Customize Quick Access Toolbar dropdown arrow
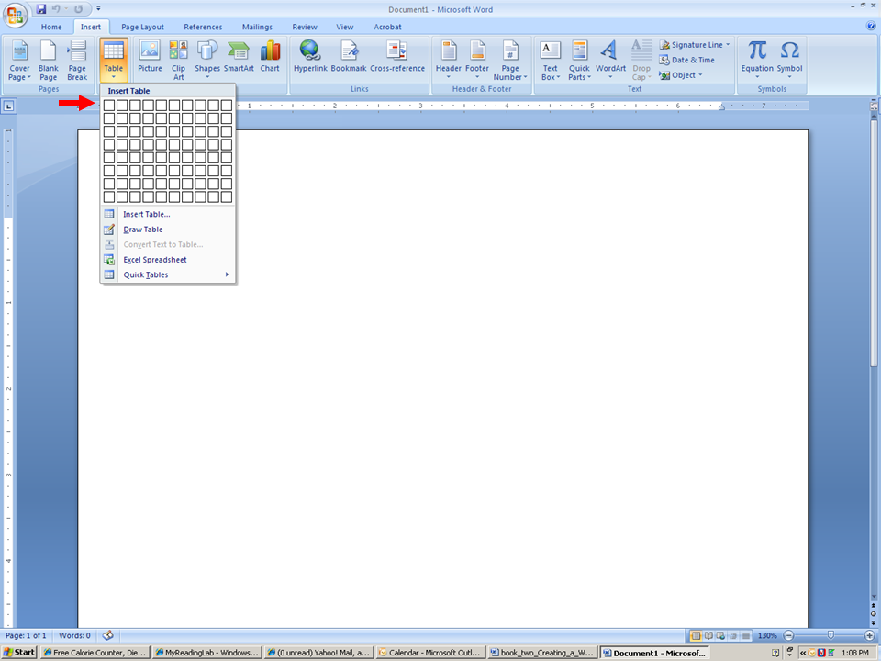Image resolution: width=881 pixels, height=661 pixels. (98, 8)
